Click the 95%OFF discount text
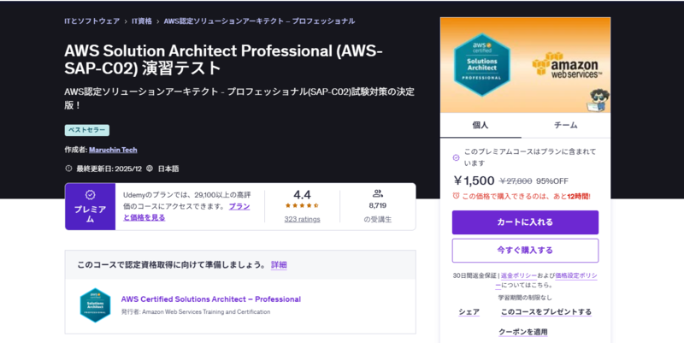 tap(552, 181)
